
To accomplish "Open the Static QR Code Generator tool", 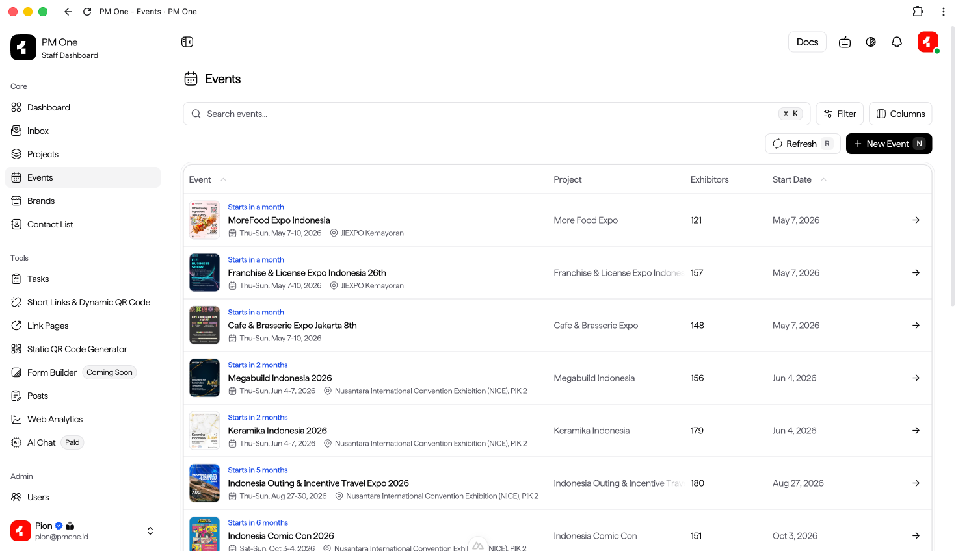I will pos(77,349).
